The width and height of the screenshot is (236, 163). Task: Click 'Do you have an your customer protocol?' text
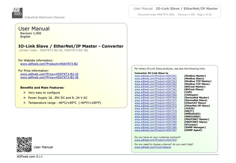[x=157, y=137]
